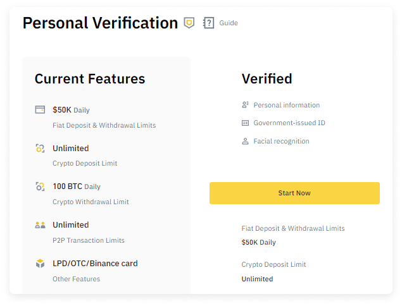
Task: Click the fiat card icon beside $50K Daily
Action: [40, 109]
